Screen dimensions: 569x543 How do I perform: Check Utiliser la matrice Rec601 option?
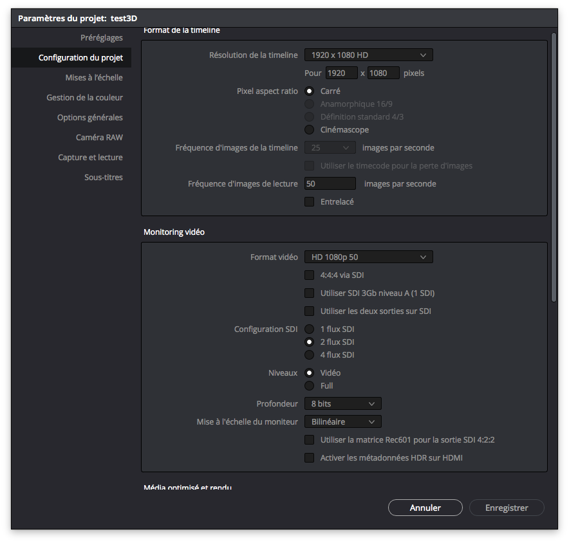point(310,440)
